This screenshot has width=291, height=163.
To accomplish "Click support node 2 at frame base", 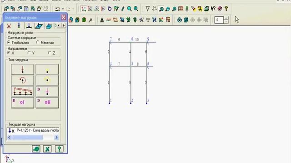I will [131, 103].
